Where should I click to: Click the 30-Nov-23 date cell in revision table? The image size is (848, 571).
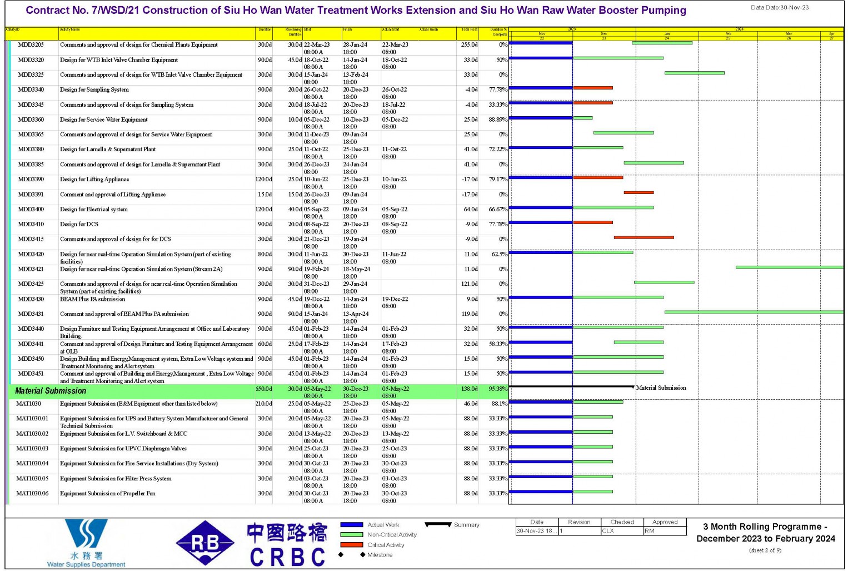tap(537, 532)
